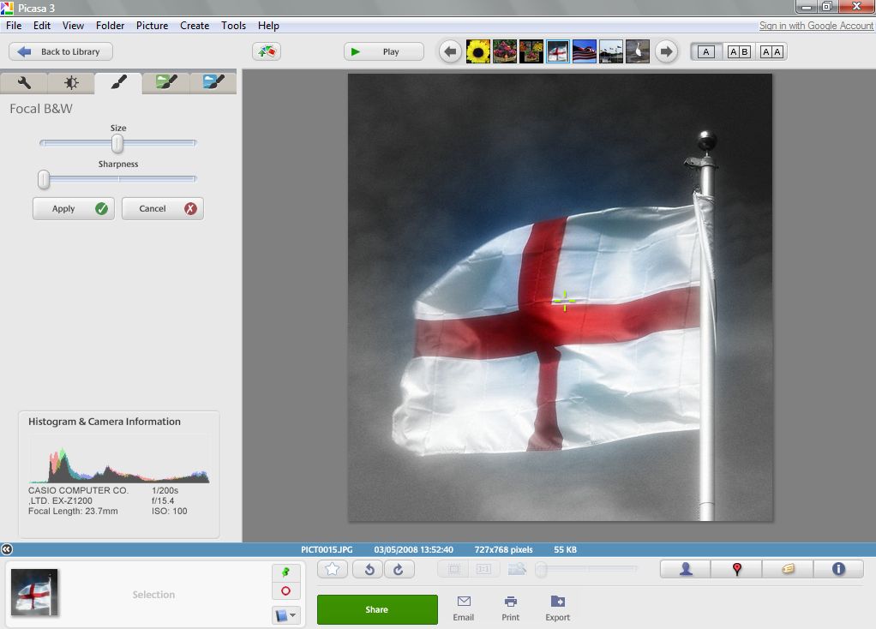Activate the green Hold pushpin in the tray
The height and width of the screenshot is (629, 876).
click(286, 570)
